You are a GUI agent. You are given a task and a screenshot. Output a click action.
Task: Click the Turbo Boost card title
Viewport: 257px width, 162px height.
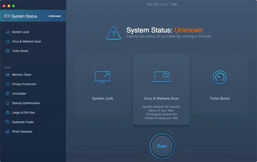220,98
